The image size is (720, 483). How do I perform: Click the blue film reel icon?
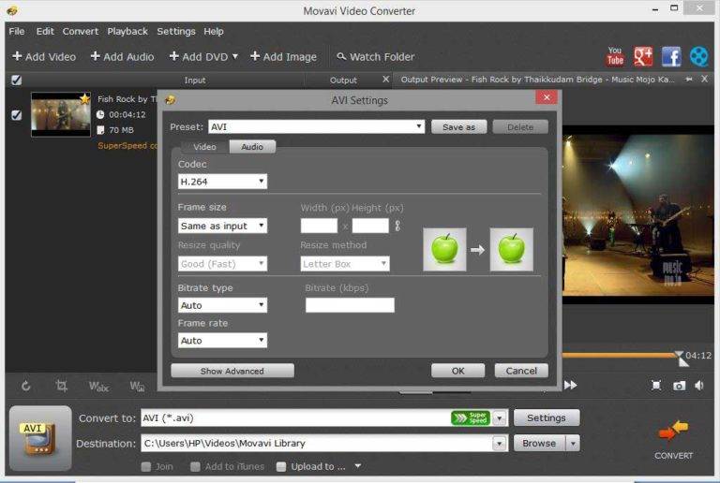pos(698,57)
